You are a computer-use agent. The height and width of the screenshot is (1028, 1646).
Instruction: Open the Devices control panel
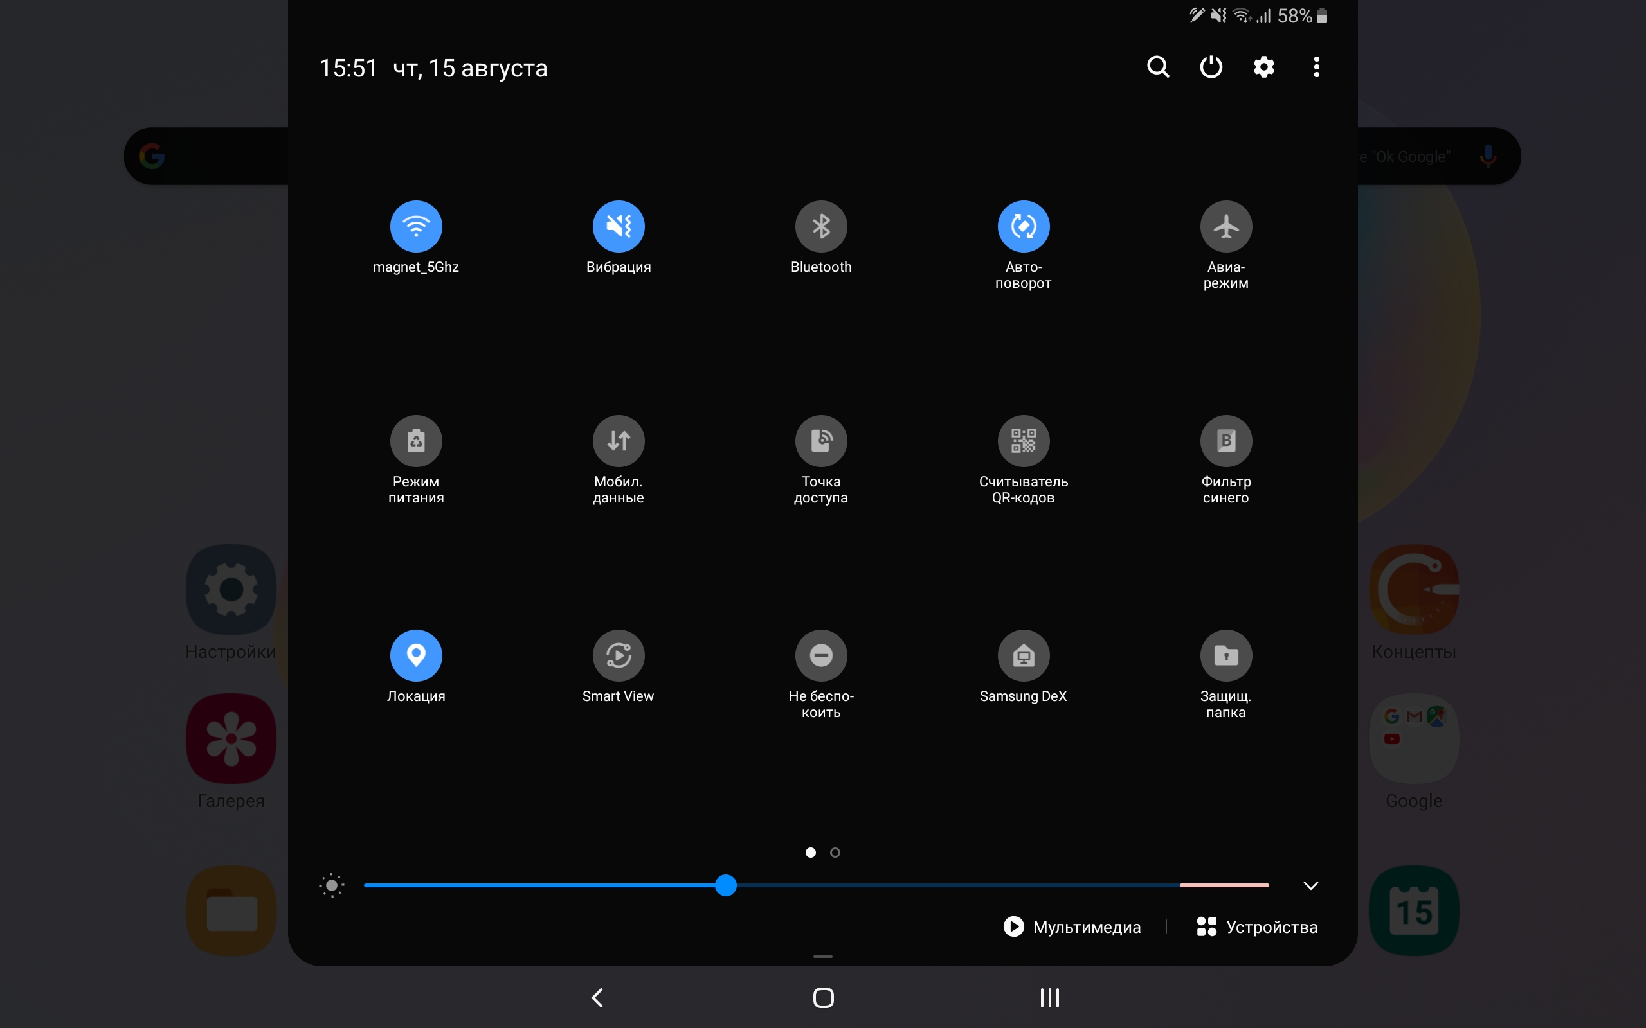click(x=1257, y=926)
